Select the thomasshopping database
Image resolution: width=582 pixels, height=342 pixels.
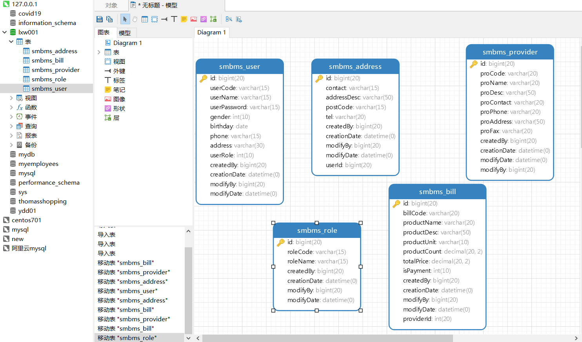[x=42, y=201]
